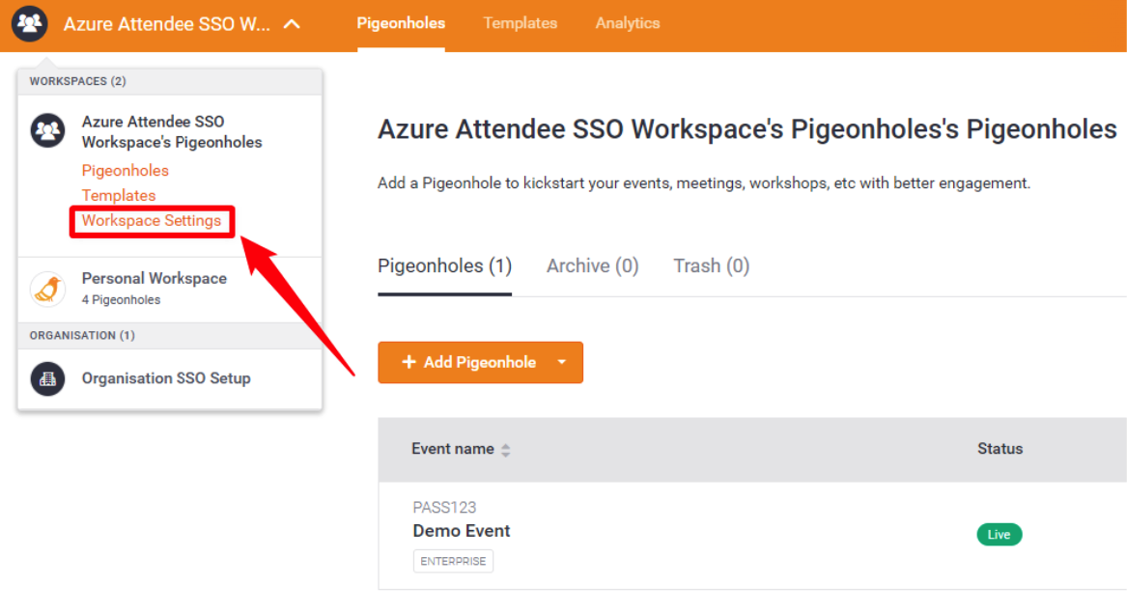Open the Analytics top navigation tab
The image size is (1127, 613).
(x=628, y=24)
